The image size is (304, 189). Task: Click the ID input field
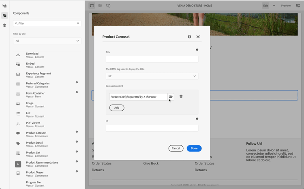pos(152,128)
